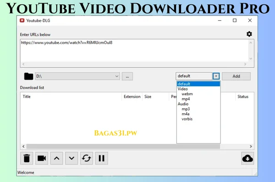
Task: Click the black folder icon
Action: [28, 77]
